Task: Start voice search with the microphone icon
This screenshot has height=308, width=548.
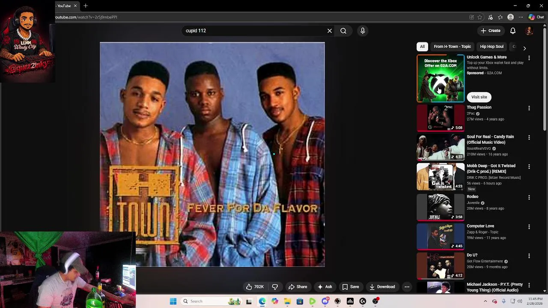Action: coord(363,31)
